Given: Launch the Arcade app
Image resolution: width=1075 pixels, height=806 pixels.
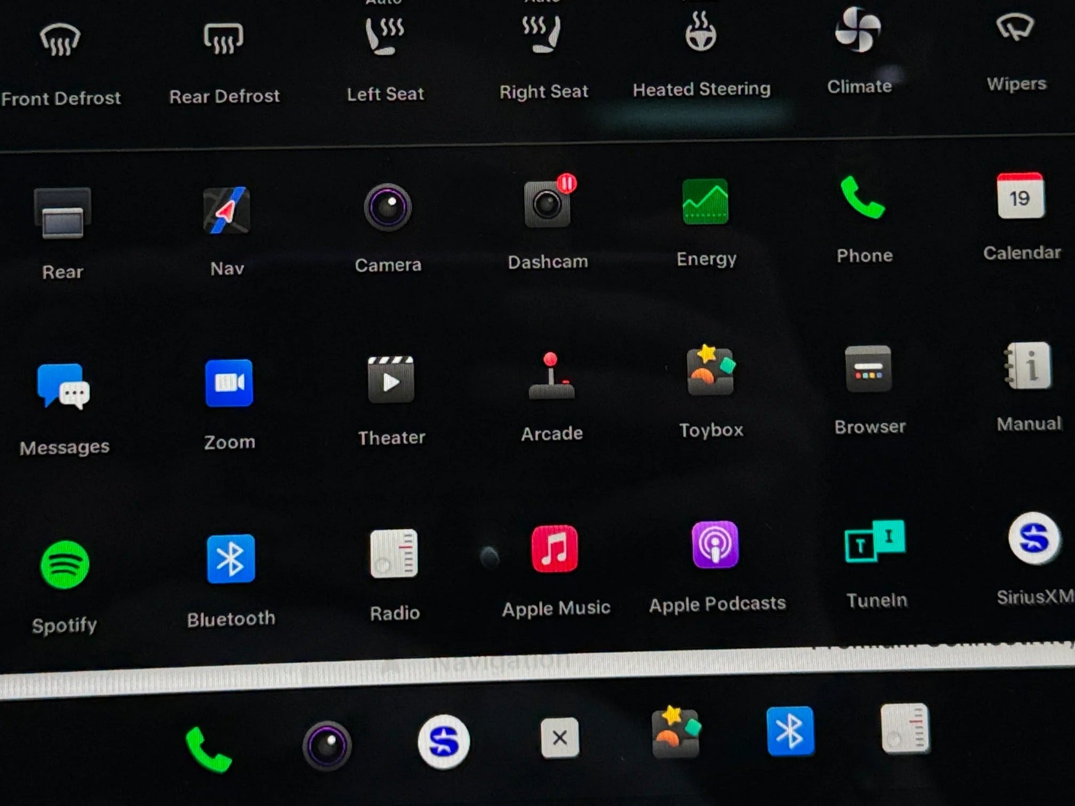Looking at the screenshot, I should [551, 375].
